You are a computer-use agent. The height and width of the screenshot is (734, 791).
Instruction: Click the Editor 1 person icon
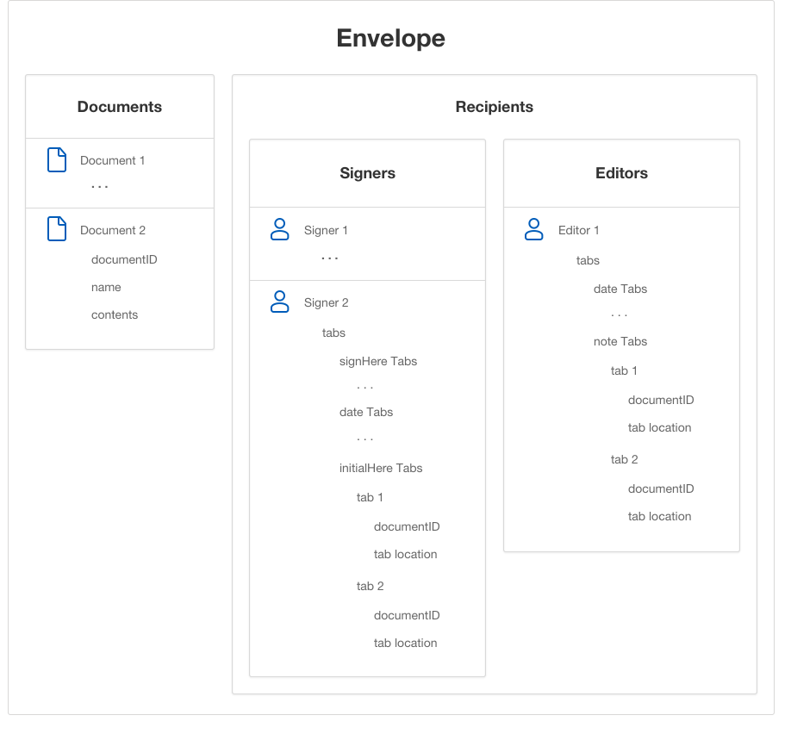click(x=533, y=229)
